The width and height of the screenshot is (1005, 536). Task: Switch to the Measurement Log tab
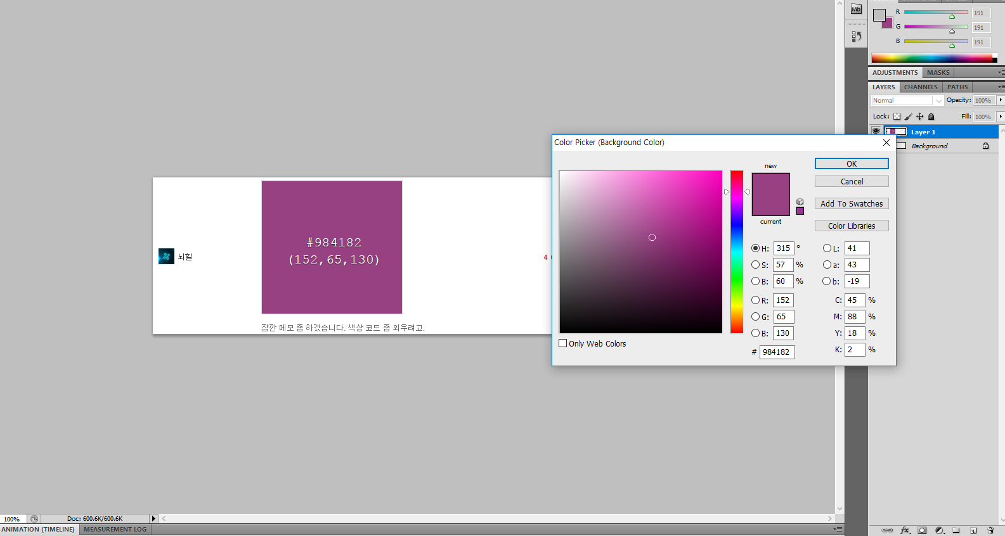115,530
